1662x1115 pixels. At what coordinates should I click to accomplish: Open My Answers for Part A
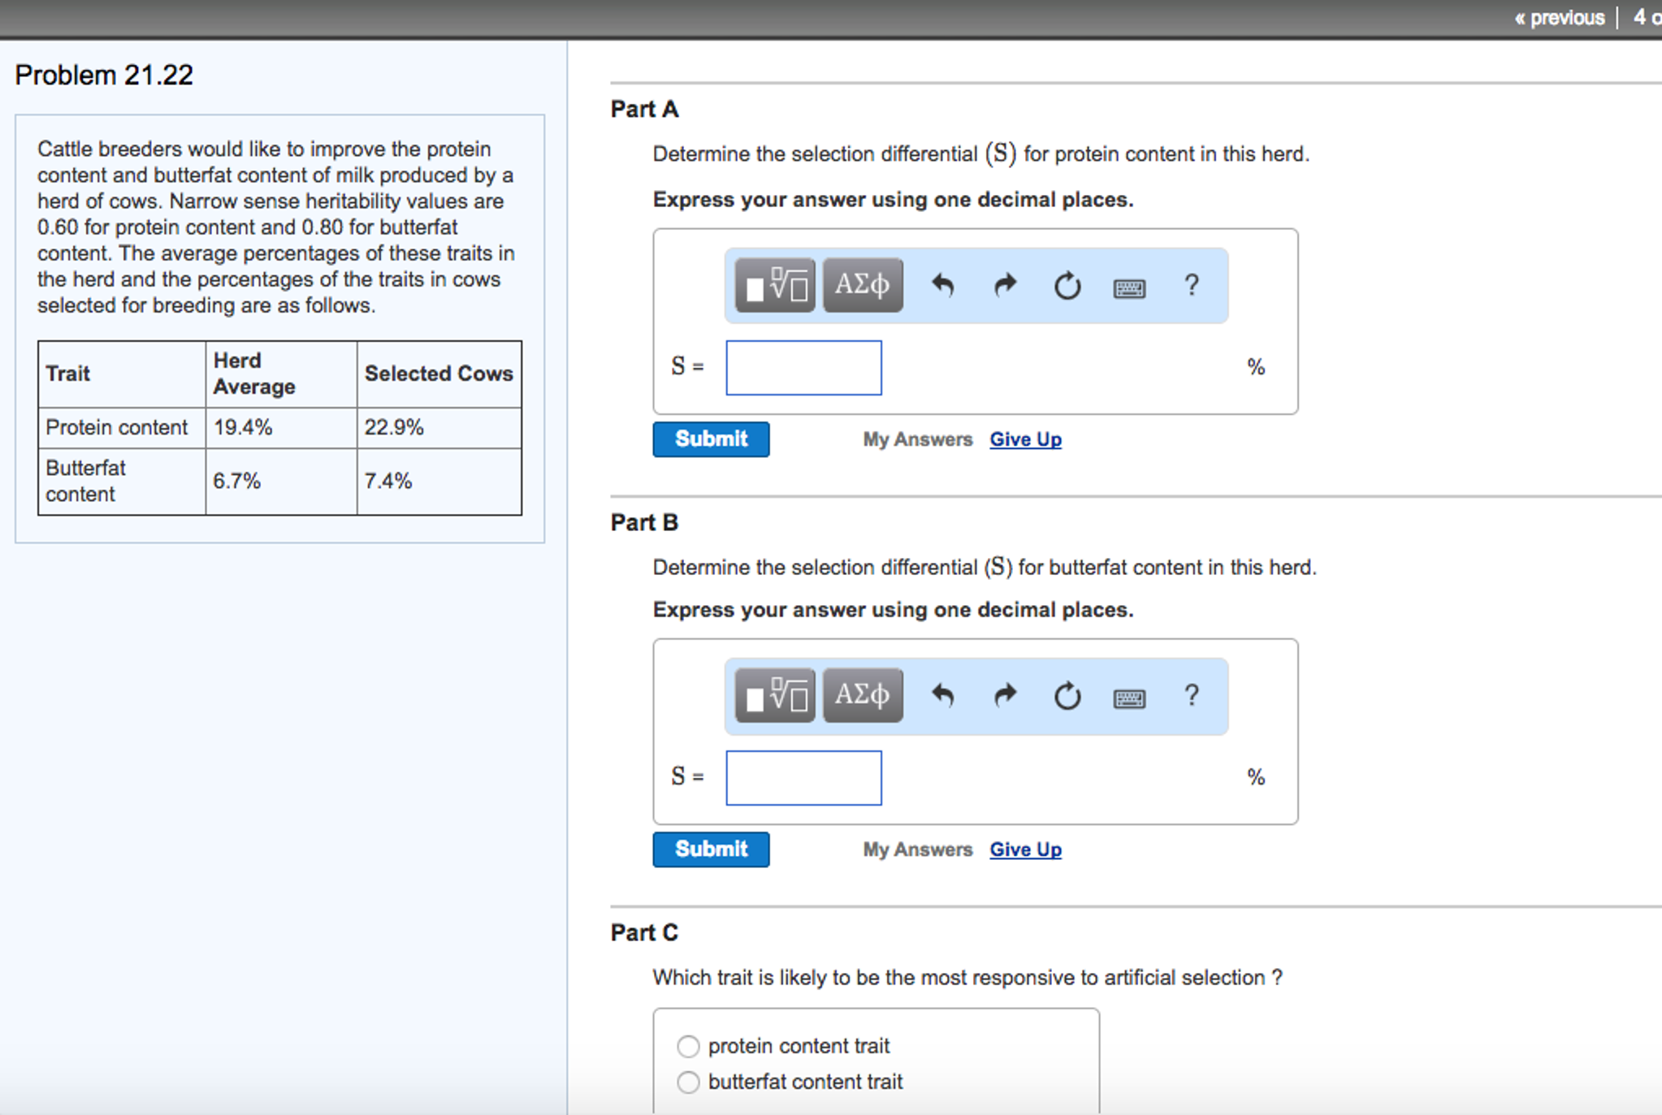(x=917, y=439)
